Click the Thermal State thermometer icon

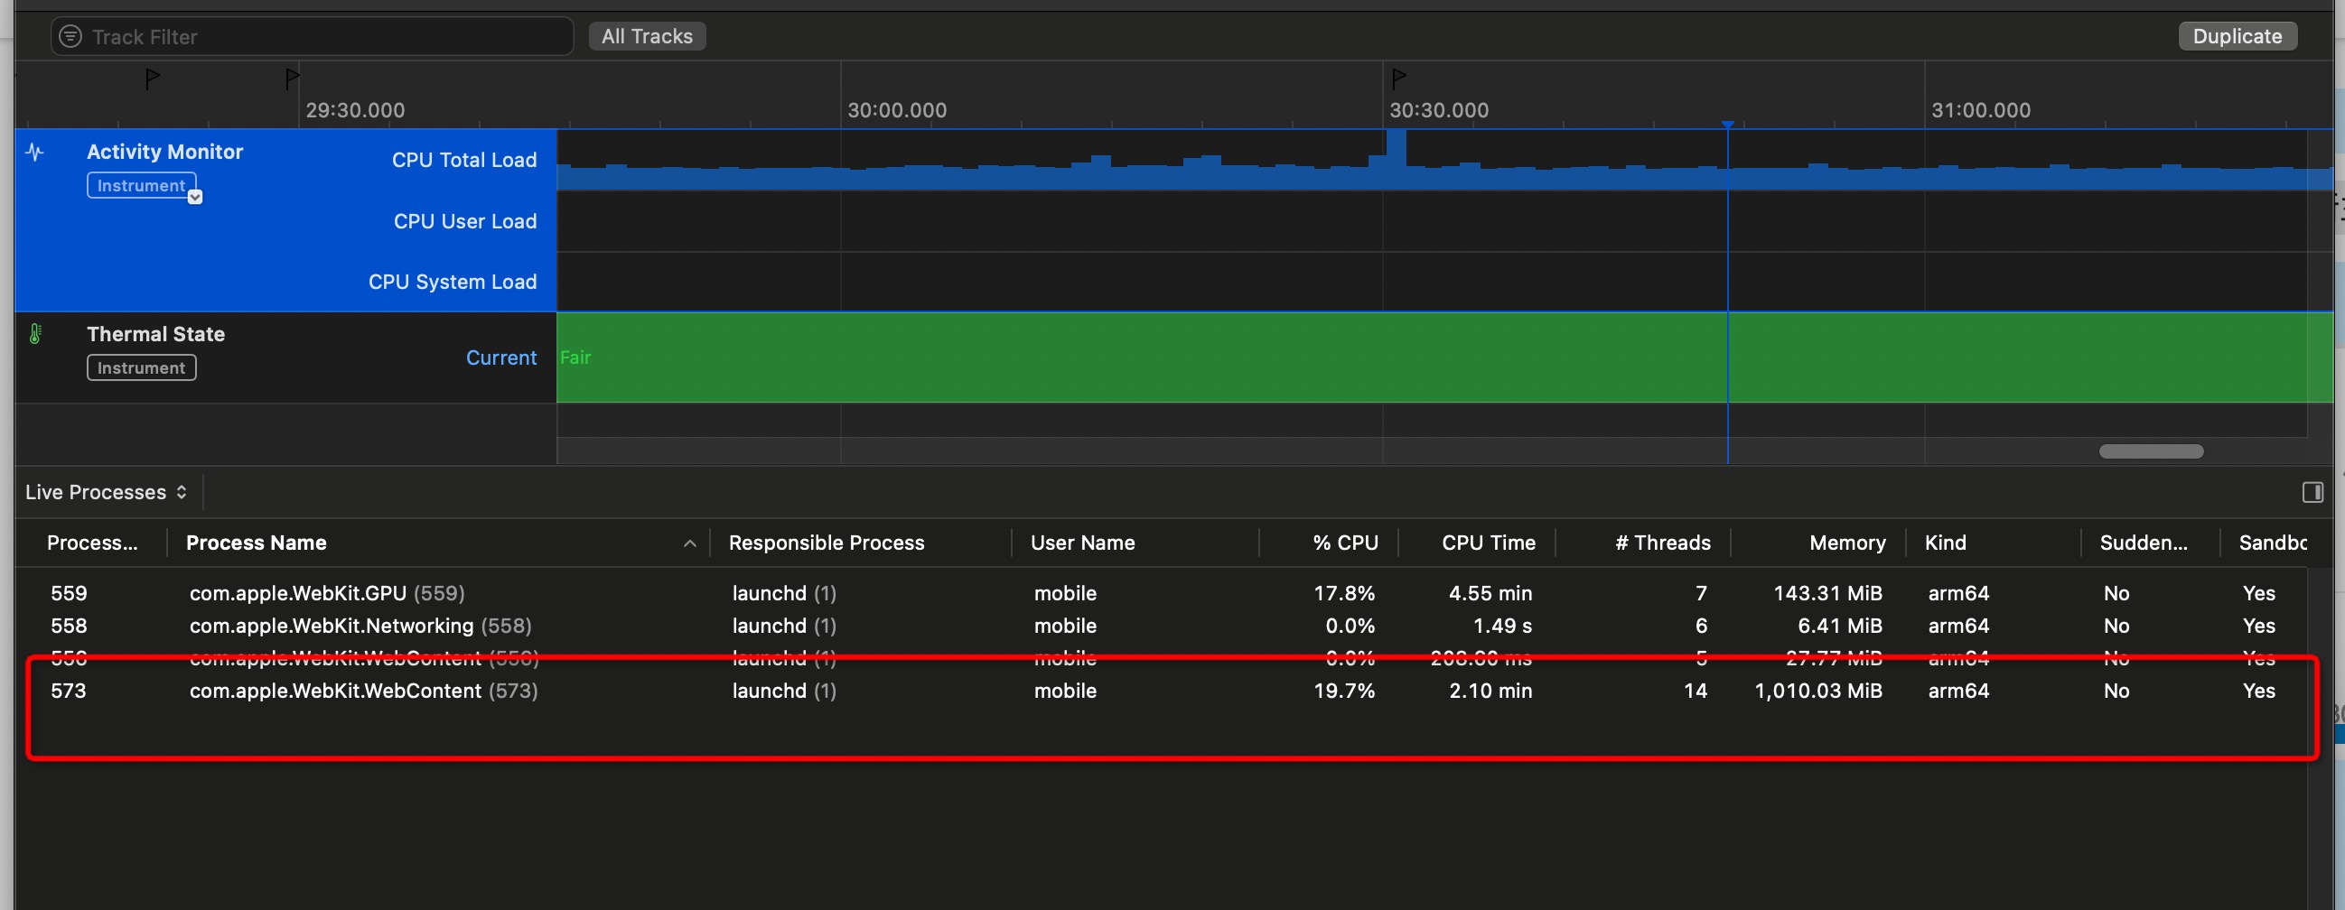(x=35, y=334)
